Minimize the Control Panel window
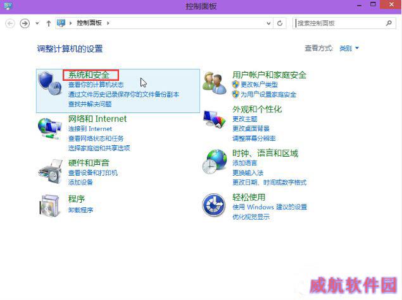 click(x=360, y=5)
